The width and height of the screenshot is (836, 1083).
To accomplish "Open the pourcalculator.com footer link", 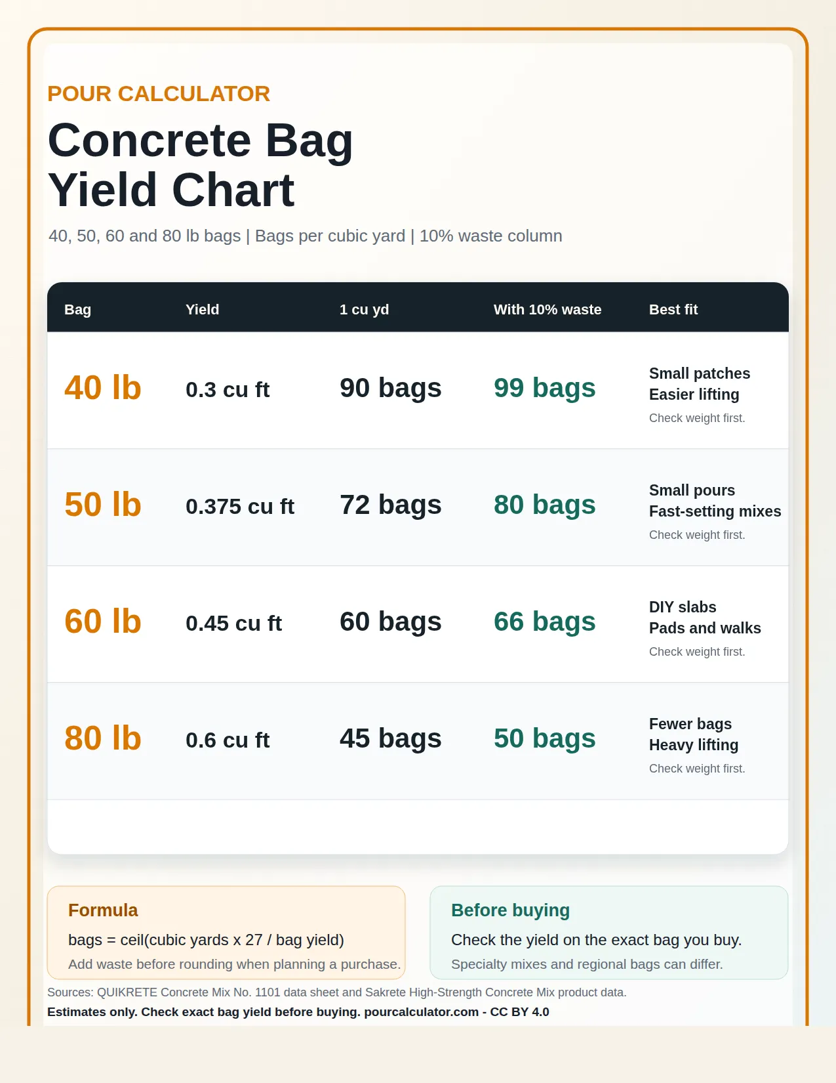I will coord(421,1012).
